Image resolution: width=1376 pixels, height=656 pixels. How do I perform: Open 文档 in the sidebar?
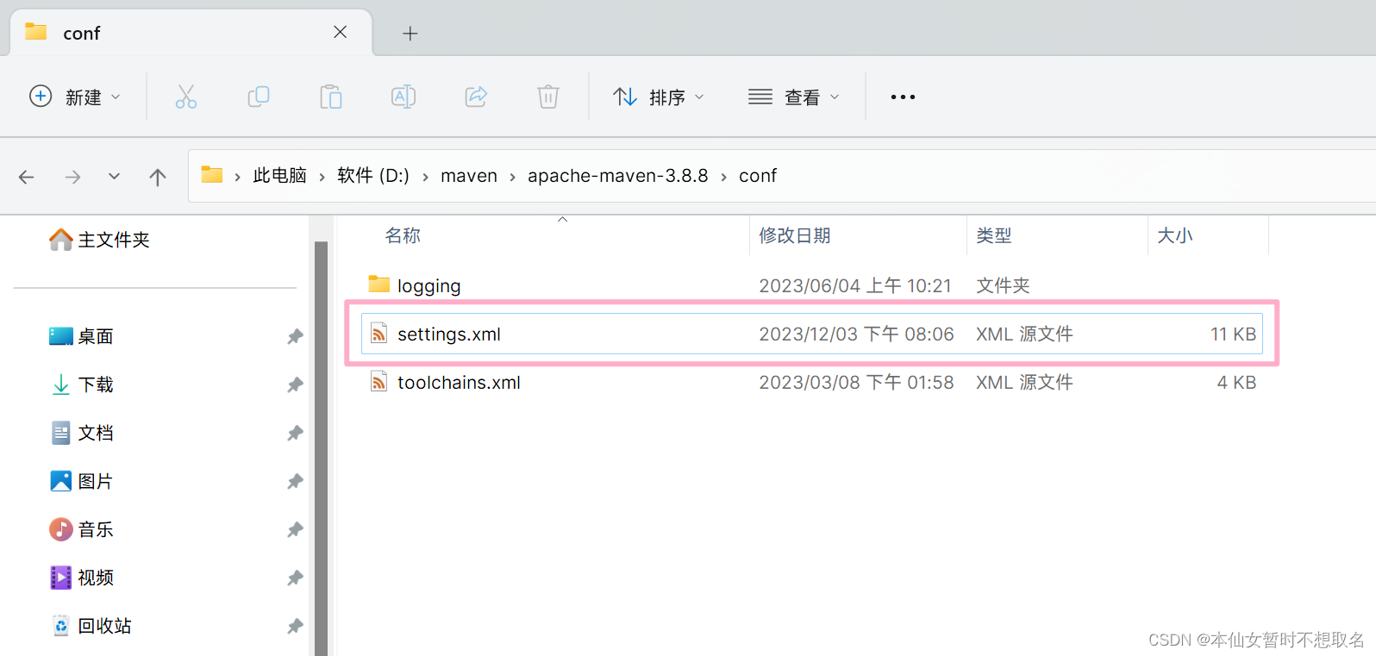[82, 433]
